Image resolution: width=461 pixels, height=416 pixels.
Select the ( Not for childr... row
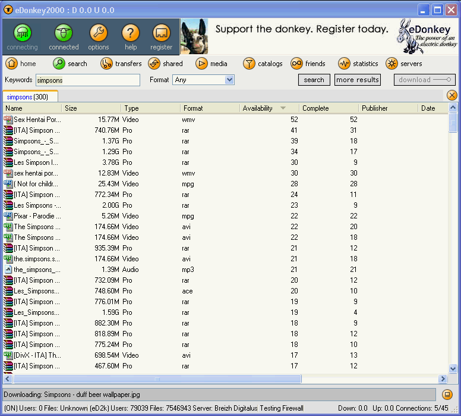click(225, 184)
